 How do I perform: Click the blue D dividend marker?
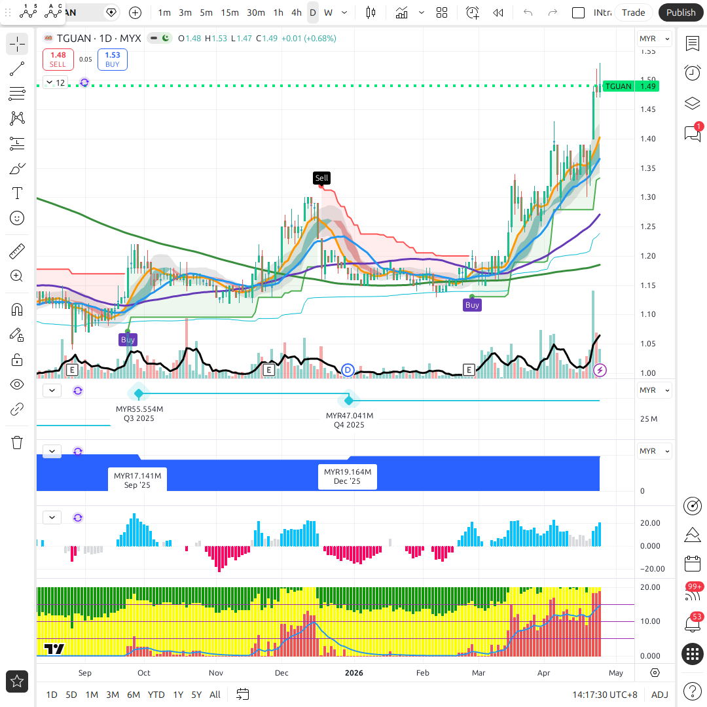point(348,371)
